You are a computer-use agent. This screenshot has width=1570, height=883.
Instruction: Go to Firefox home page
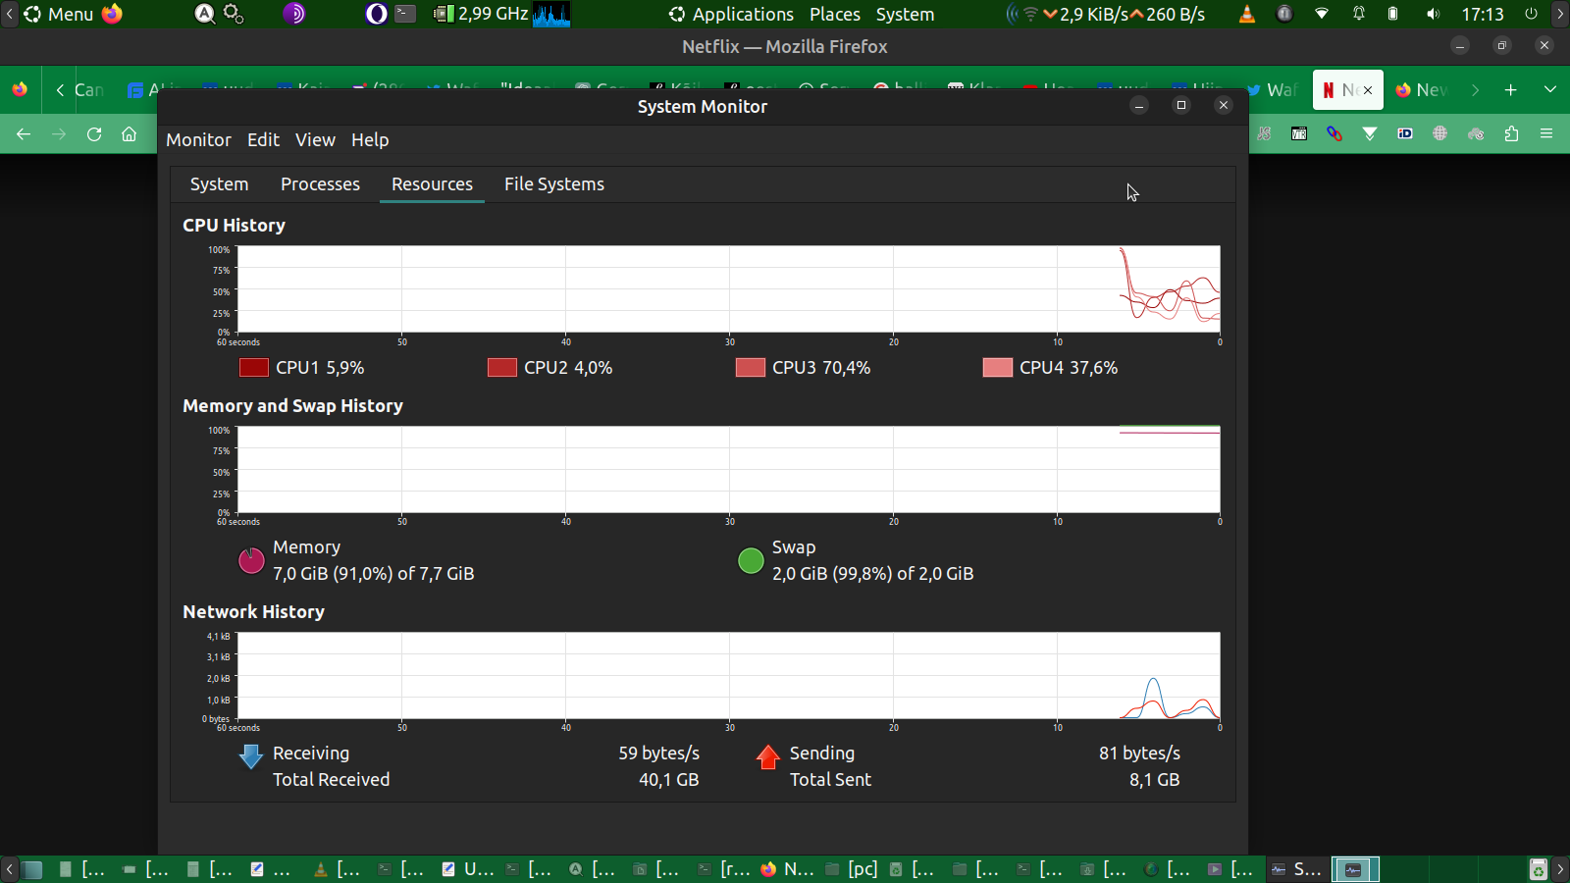(x=129, y=134)
